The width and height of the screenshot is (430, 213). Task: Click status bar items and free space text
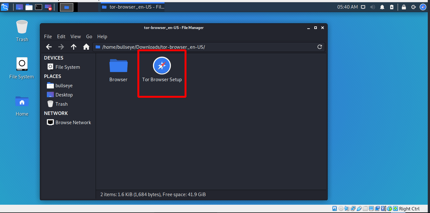[153, 194]
